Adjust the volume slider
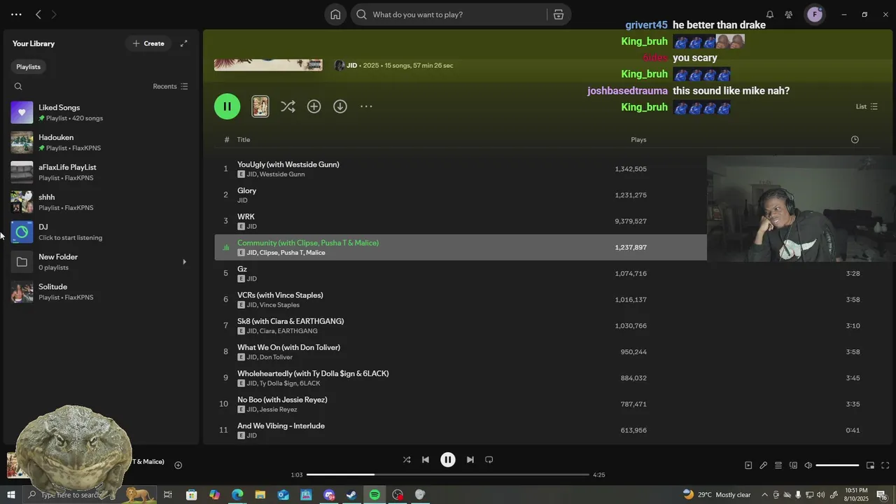 pyautogui.click(x=837, y=465)
